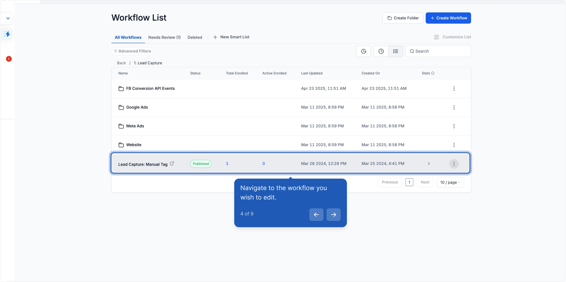Open the Website folder
The image size is (566, 282).
[134, 145]
